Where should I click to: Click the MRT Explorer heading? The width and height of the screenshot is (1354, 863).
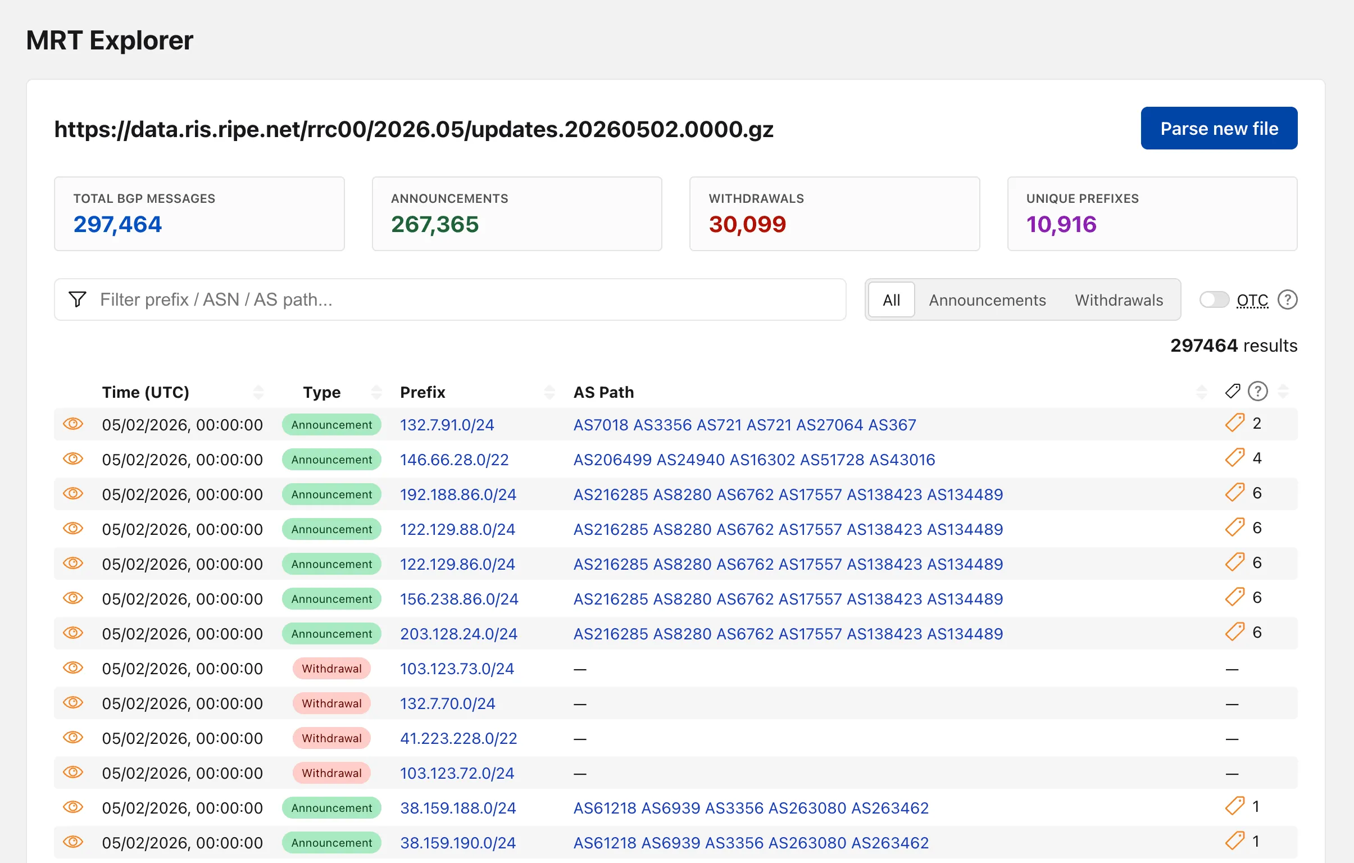(x=110, y=40)
